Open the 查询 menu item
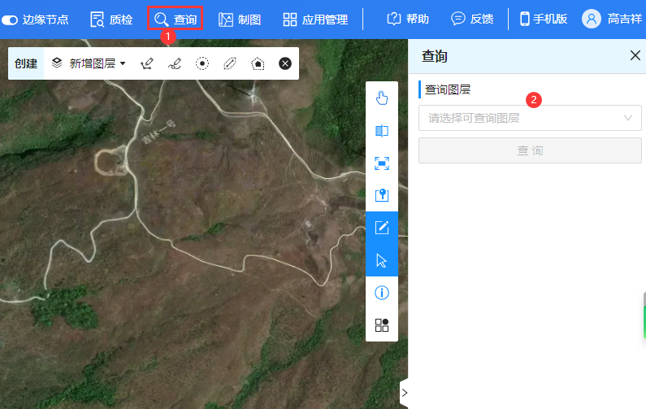 point(175,19)
